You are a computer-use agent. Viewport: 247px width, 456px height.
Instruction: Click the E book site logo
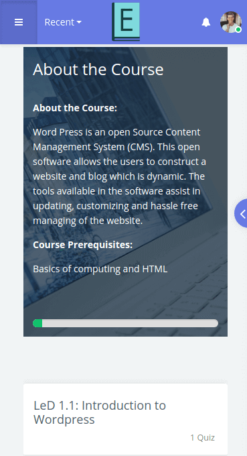pyautogui.click(x=126, y=22)
